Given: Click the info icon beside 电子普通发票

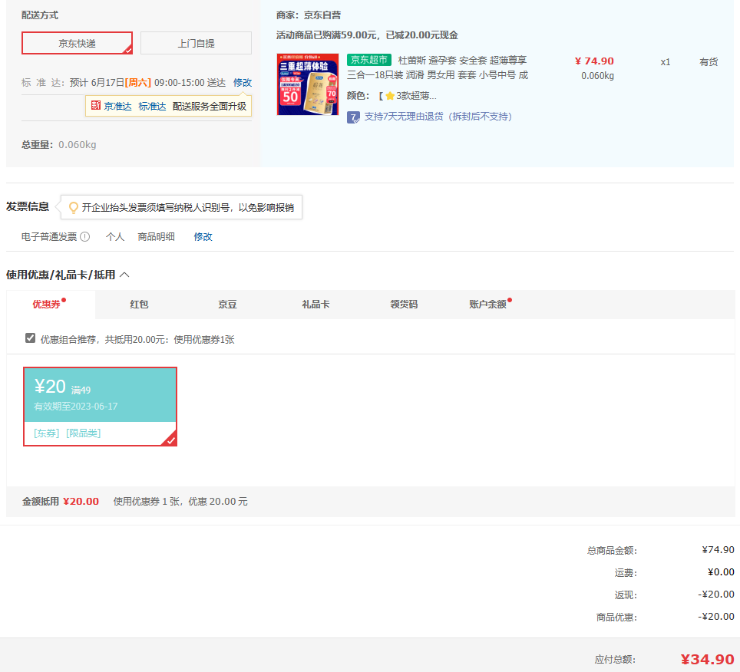Looking at the screenshot, I should click(x=85, y=237).
